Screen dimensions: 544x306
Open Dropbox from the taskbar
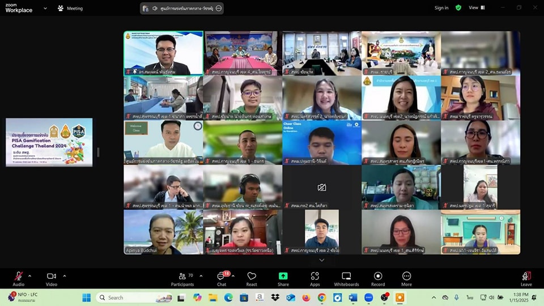point(275,297)
